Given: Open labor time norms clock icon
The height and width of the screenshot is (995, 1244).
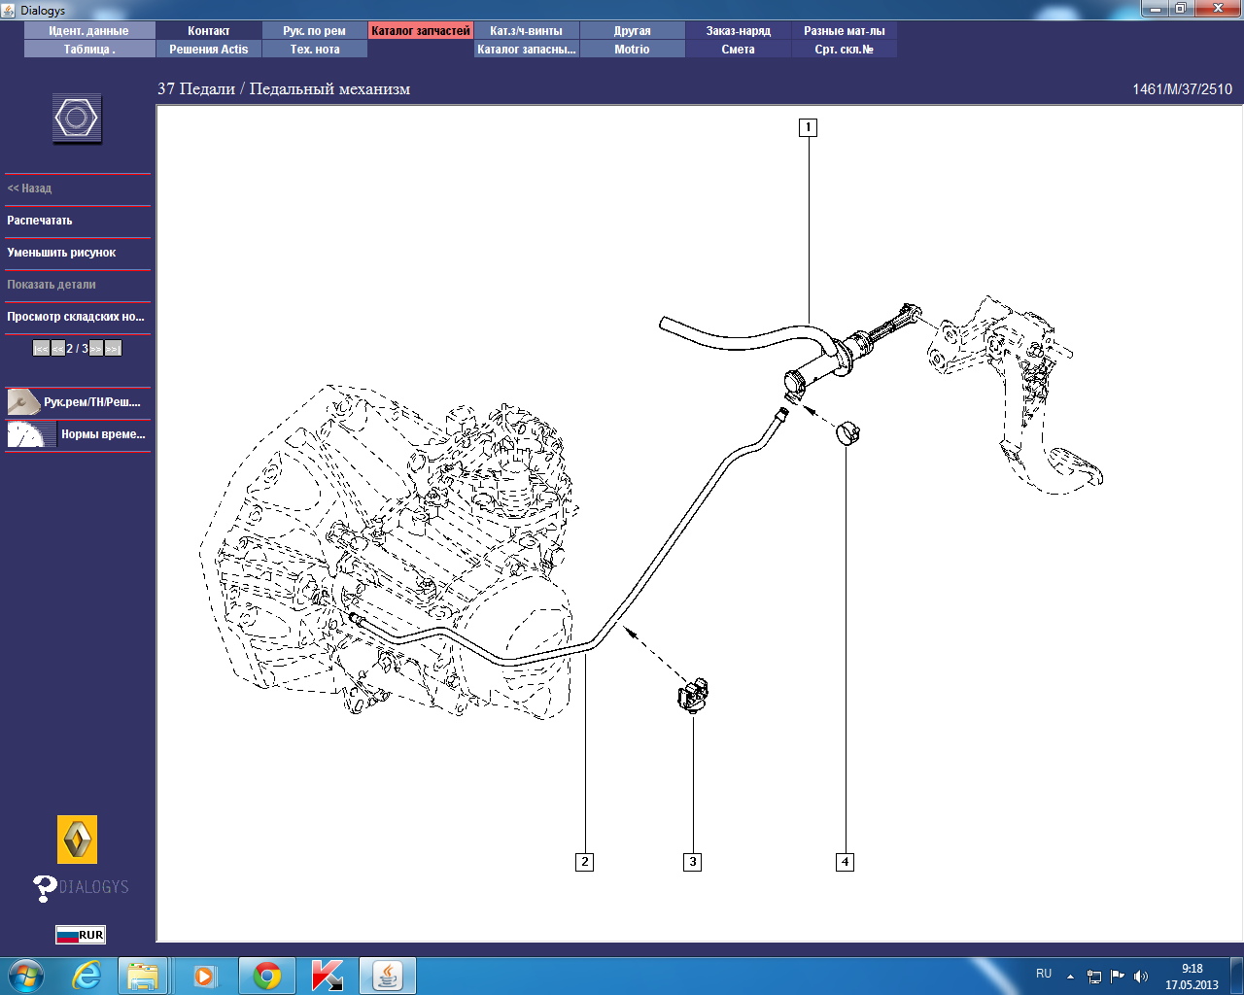Looking at the screenshot, I should coord(31,434).
